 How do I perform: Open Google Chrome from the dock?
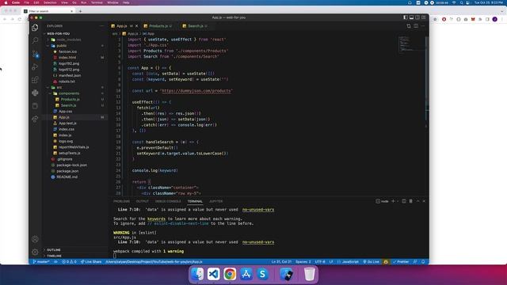point(230,274)
